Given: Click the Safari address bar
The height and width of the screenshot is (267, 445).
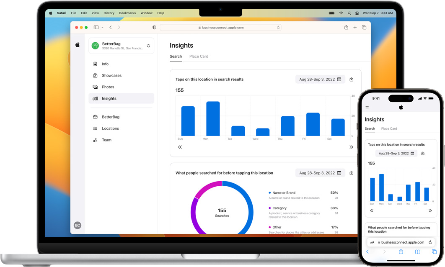Looking at the screenshot, I should [x=220, y=28].
